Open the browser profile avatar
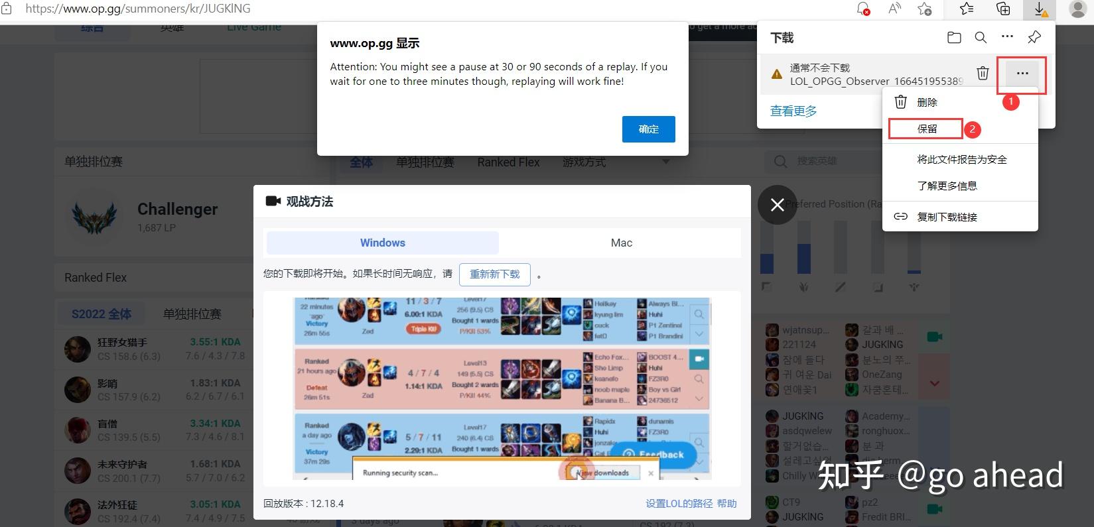This screenshot has width=1094, height=527. 1078,9
